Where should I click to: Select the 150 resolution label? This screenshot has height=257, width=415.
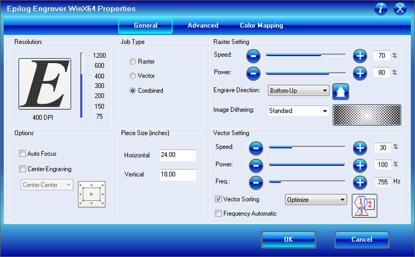tap(99, 106)
